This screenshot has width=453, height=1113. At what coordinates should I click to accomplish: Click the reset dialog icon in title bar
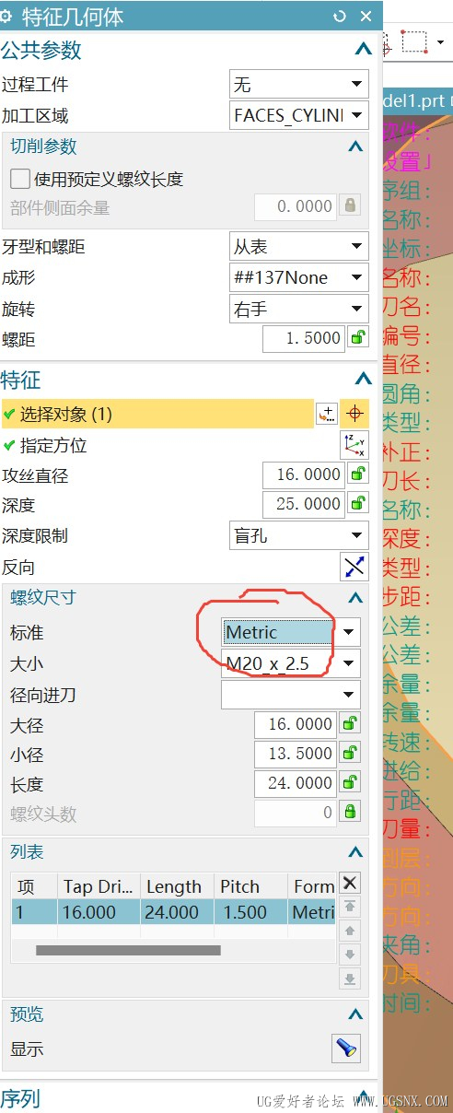tap(340, 16)
